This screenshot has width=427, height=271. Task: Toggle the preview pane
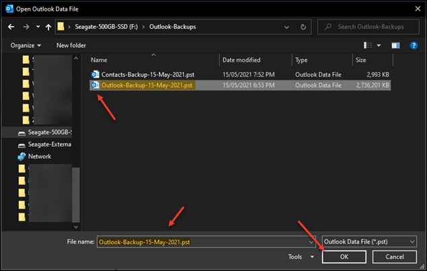click(395, 46)
